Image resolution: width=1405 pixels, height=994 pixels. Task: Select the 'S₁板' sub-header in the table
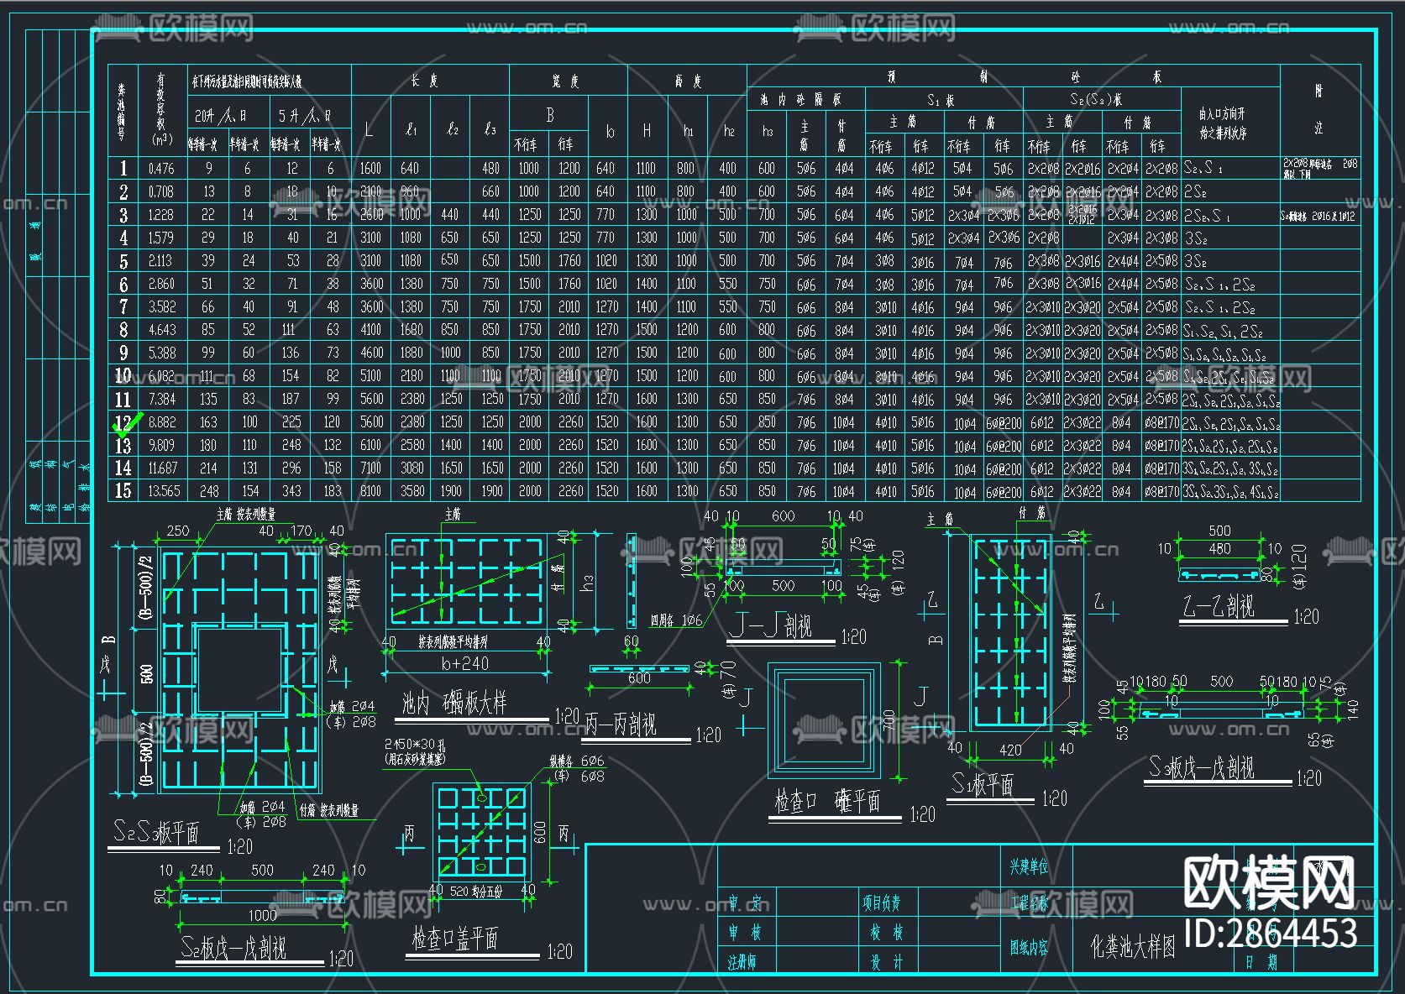941,99
